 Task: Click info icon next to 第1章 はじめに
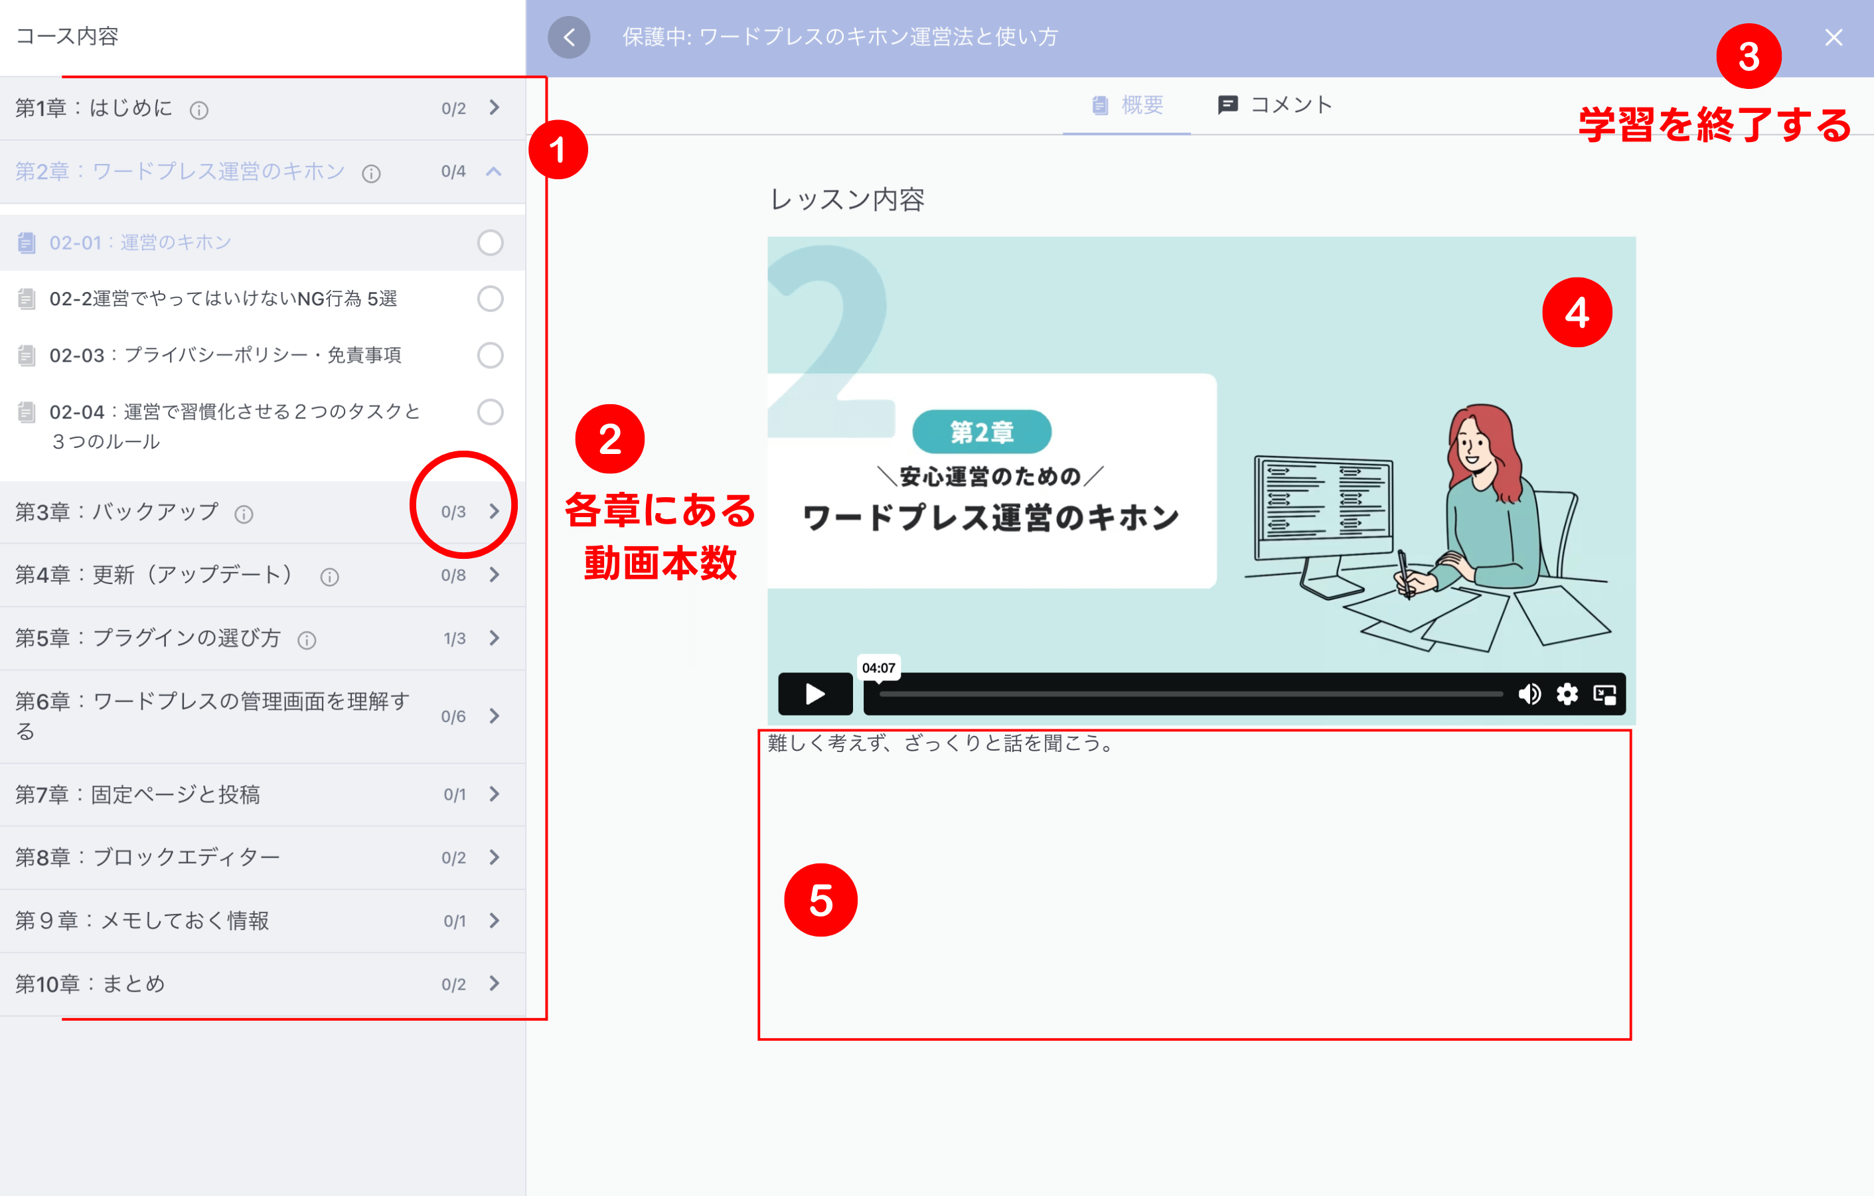coord(199,110)
